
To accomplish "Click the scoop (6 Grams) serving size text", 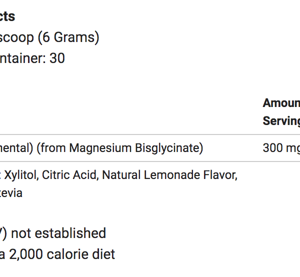I will (49, 37).
